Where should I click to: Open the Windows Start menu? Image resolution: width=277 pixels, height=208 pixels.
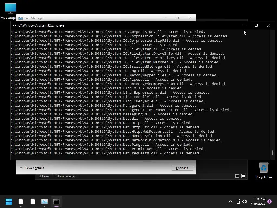click(x=9, y=201)
